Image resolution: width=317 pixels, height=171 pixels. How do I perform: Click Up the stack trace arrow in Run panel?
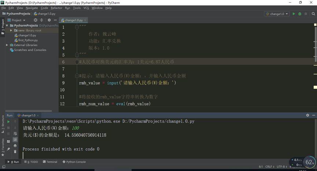pyautogui.click(x=15, y=121)
